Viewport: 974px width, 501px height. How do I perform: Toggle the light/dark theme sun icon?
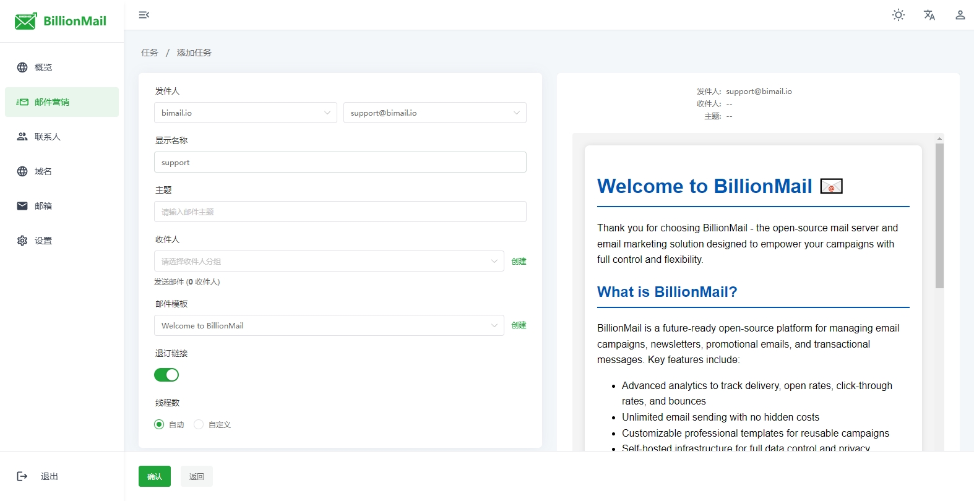[x=899, y=15]
